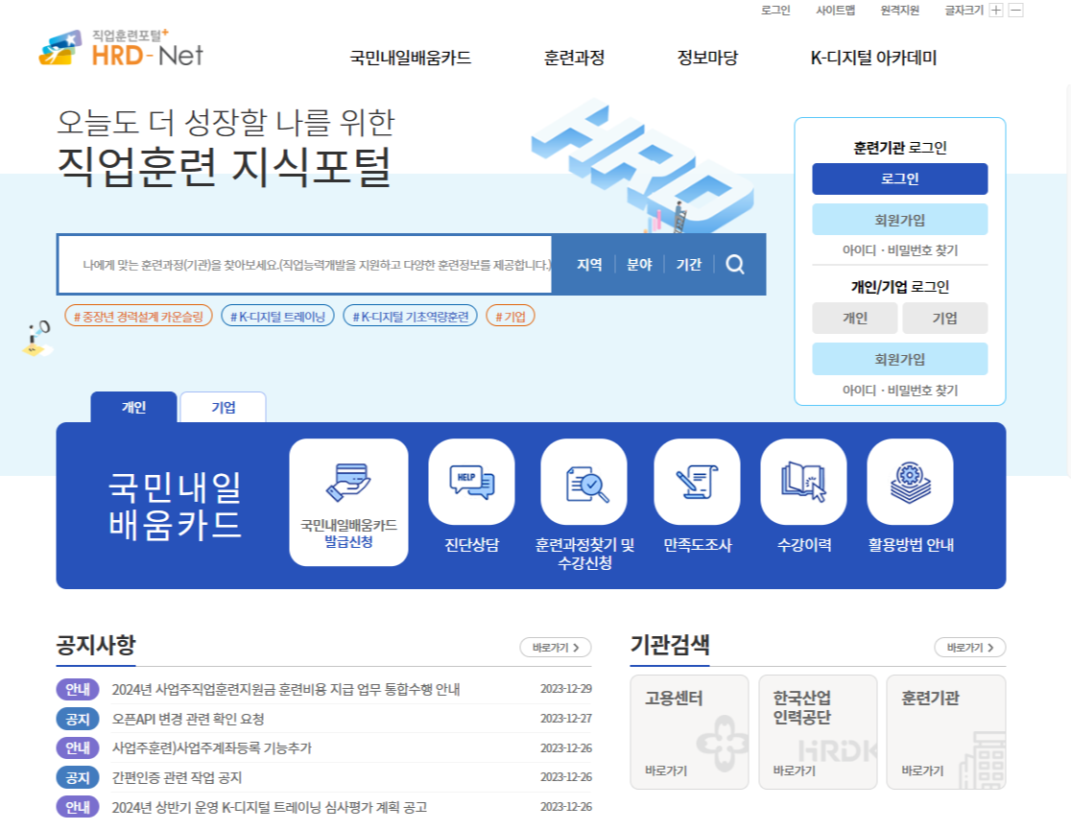Select hashtag K-디지털 기초역량훈련
Screen dimensions: 1071x830
click(410, 317)
